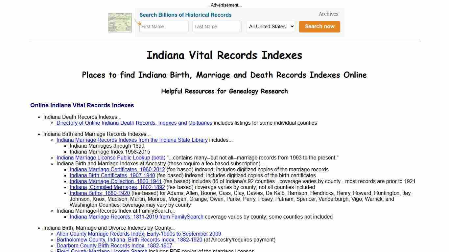This screenshot has height=252, width=449.
Task: Click Indiana Marriage Certificates, 1960-2012 link
Action: [117, 169]
